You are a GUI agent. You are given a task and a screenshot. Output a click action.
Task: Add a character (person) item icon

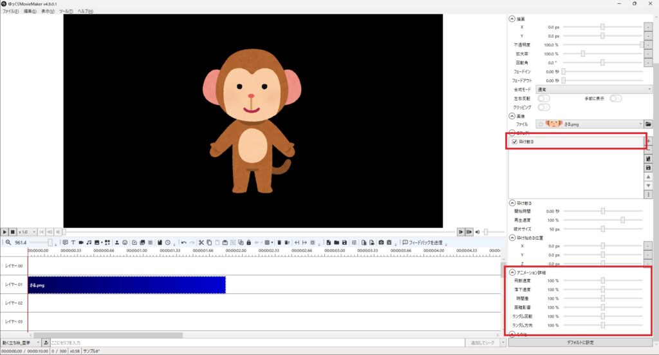point(117,242)
